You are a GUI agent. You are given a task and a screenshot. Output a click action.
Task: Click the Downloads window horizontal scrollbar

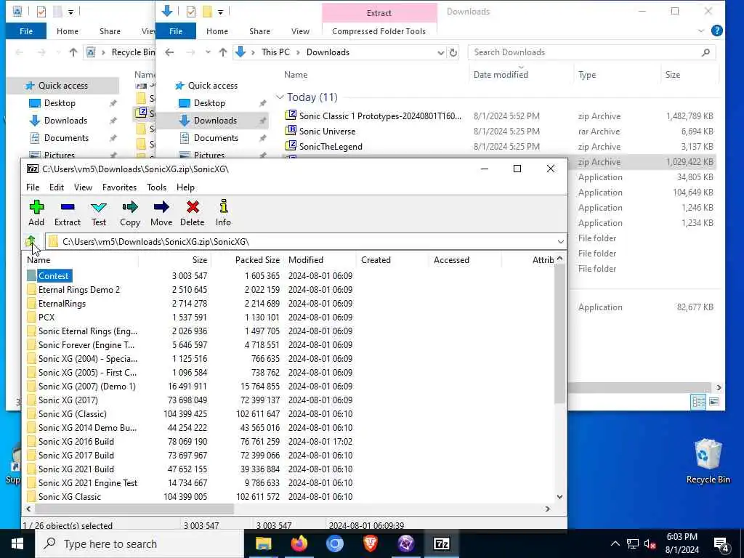coord(639,387)
